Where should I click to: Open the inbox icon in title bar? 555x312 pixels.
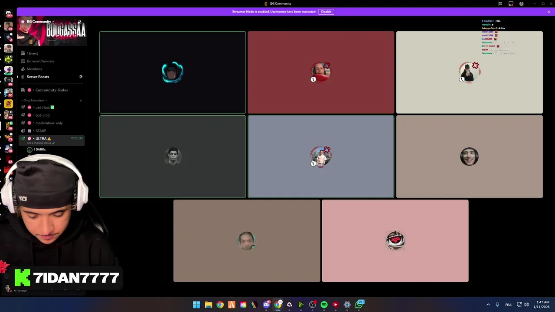point(511,3)
